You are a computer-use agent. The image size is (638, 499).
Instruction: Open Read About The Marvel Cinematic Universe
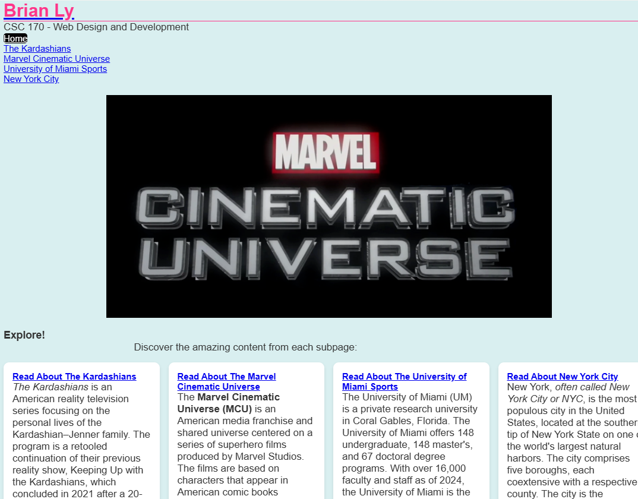[x=227, y=381]
